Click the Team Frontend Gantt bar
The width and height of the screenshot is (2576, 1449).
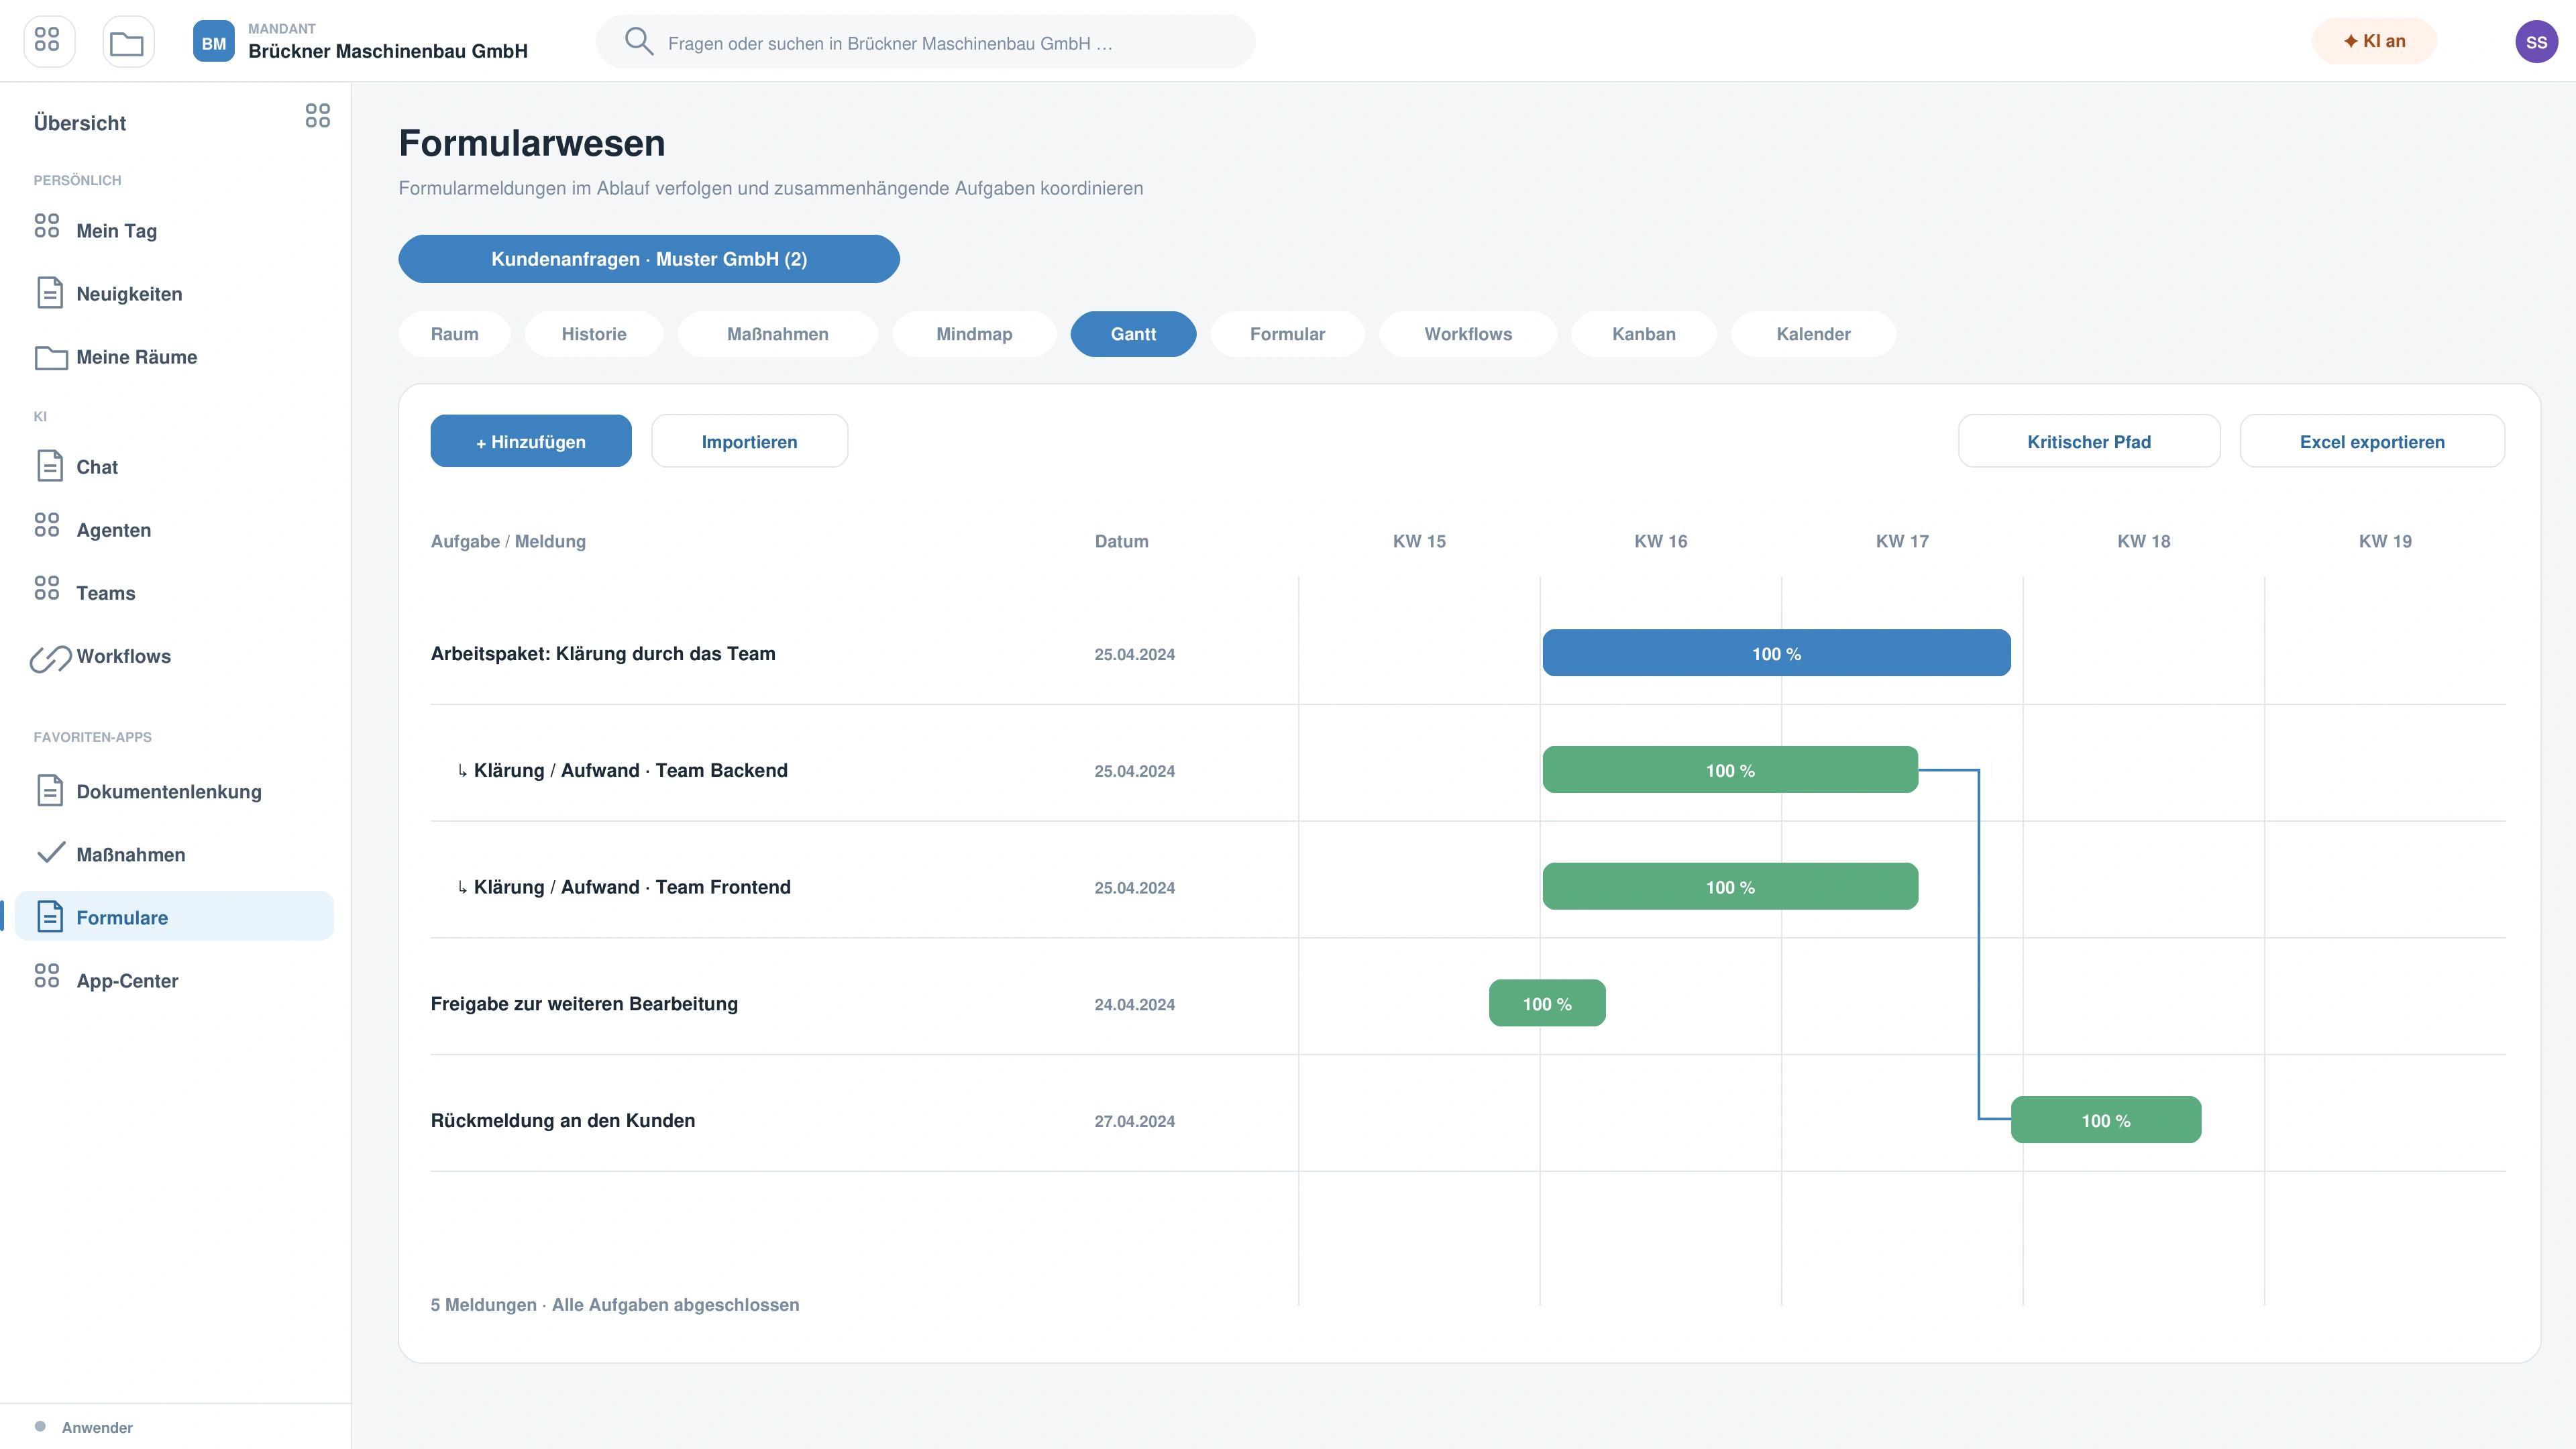tap(1730, 886)
